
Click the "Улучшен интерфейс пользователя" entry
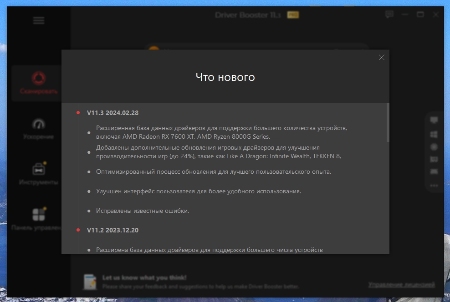[x=198, y=191]
